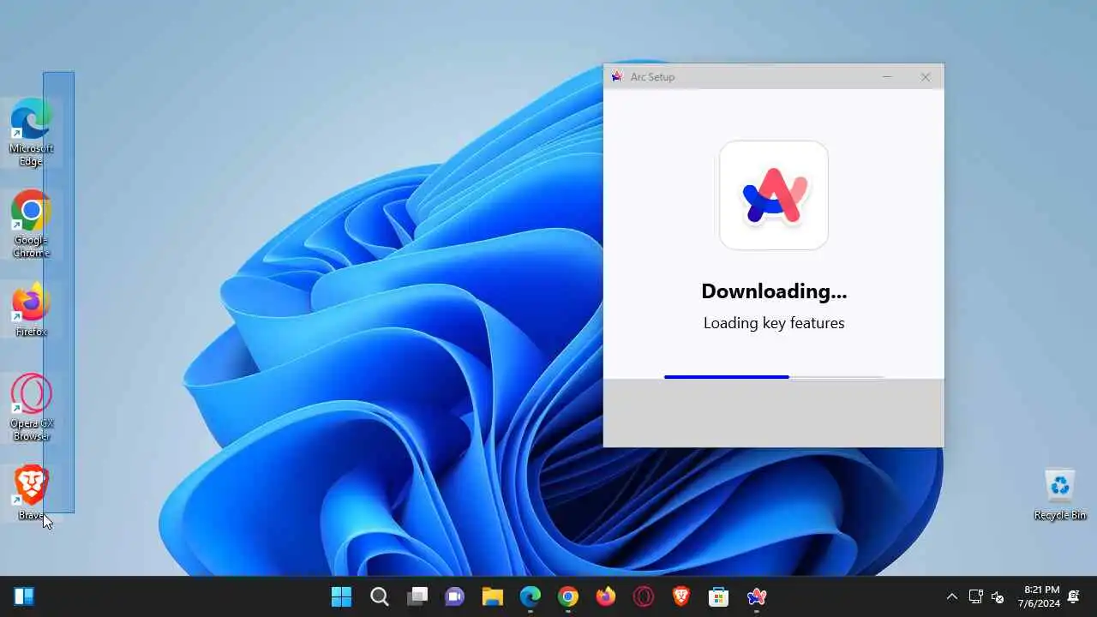This screenshot has height=617, width=1097.
Task: Click the Brave lion taskbar icon
Action: point(681,596)
